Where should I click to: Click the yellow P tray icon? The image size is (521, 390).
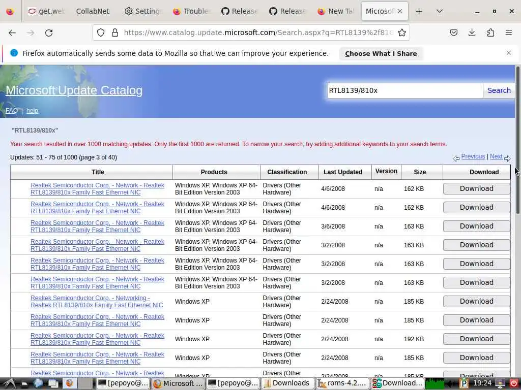coord(464,383)
